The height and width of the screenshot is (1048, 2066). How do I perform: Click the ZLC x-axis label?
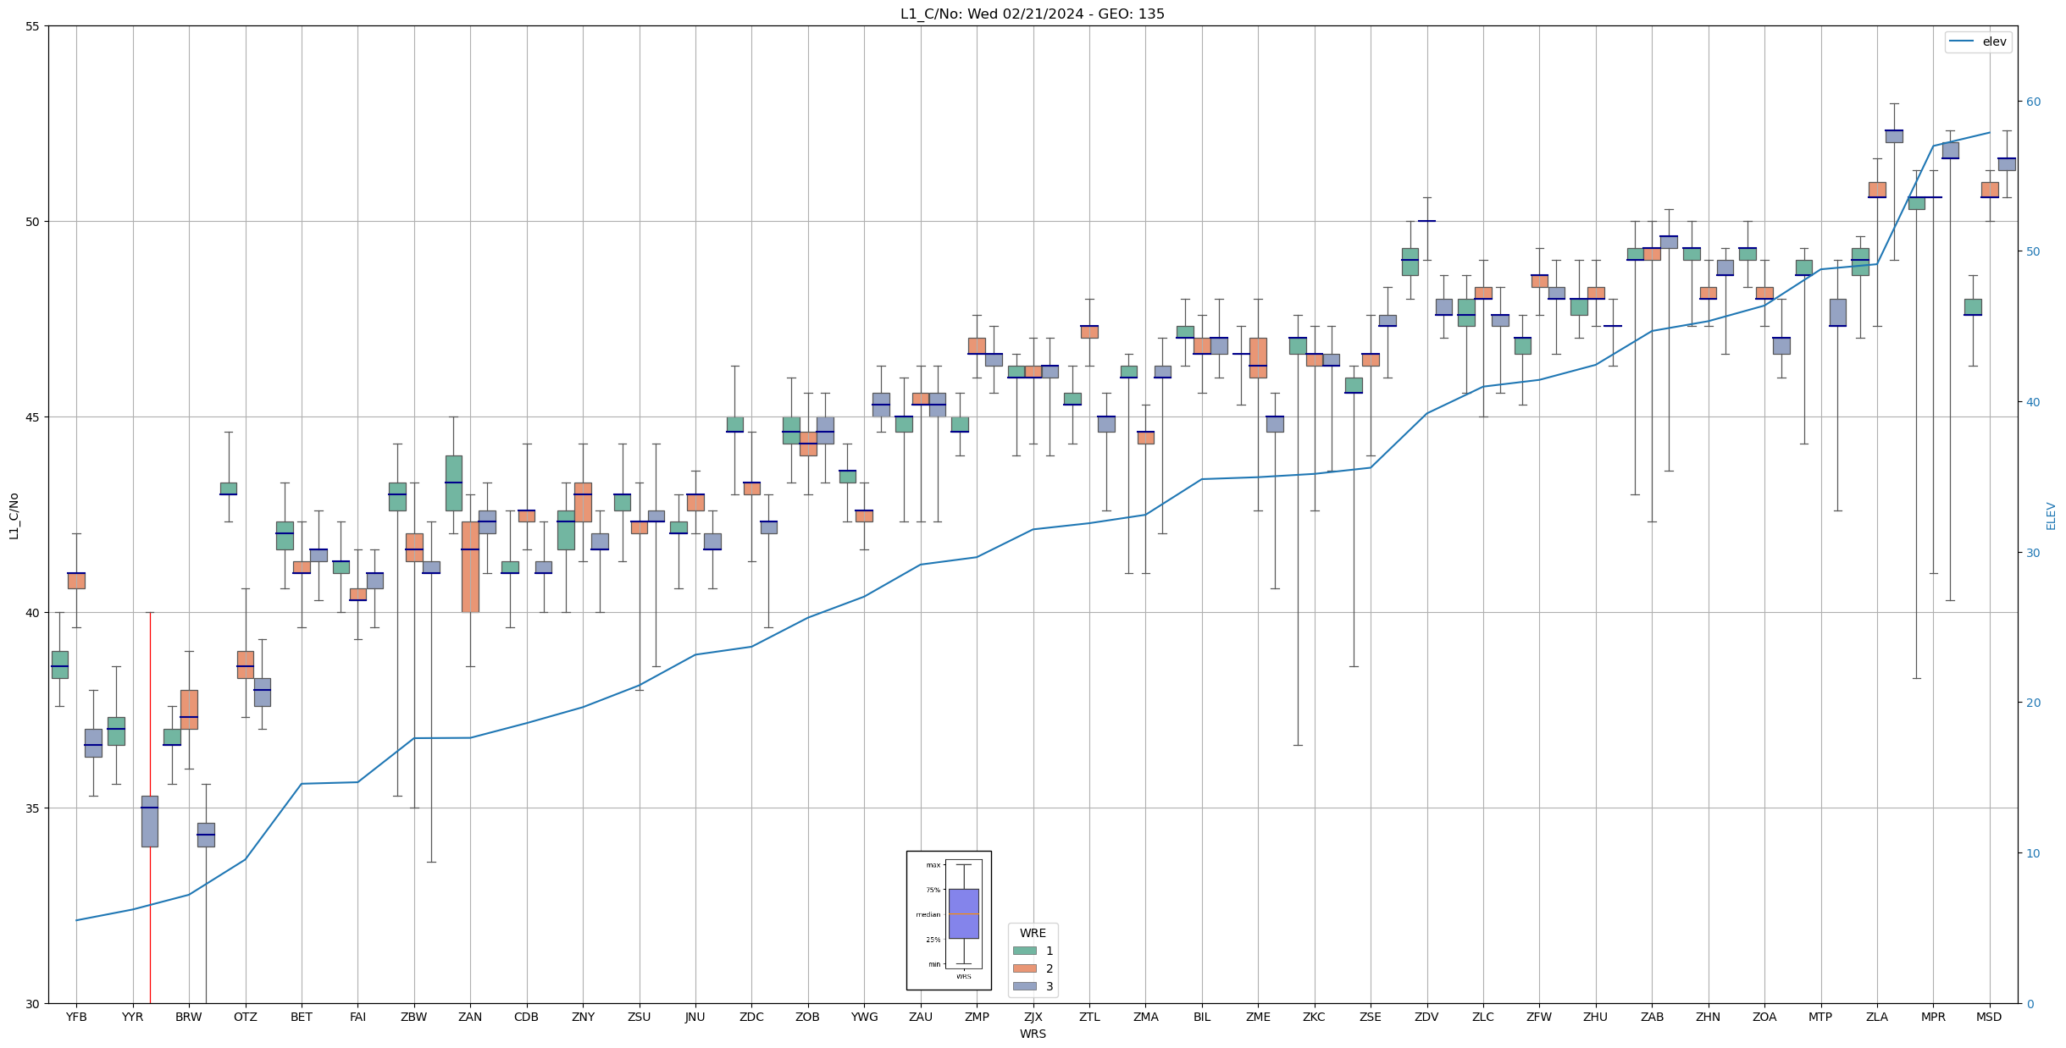click(x=1483, y=1017)
